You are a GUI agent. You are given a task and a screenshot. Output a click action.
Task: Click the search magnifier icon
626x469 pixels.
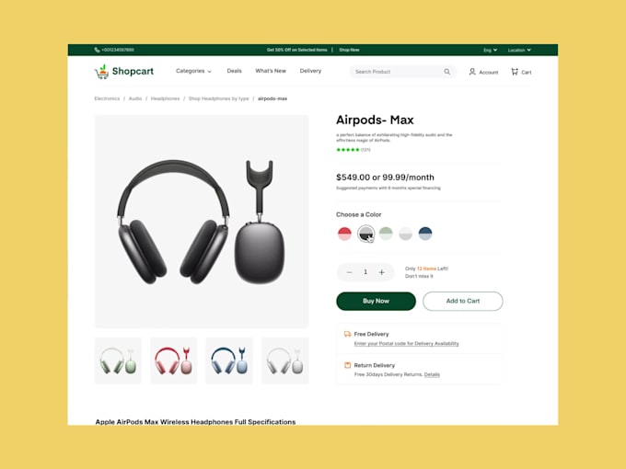coord(446,72)
